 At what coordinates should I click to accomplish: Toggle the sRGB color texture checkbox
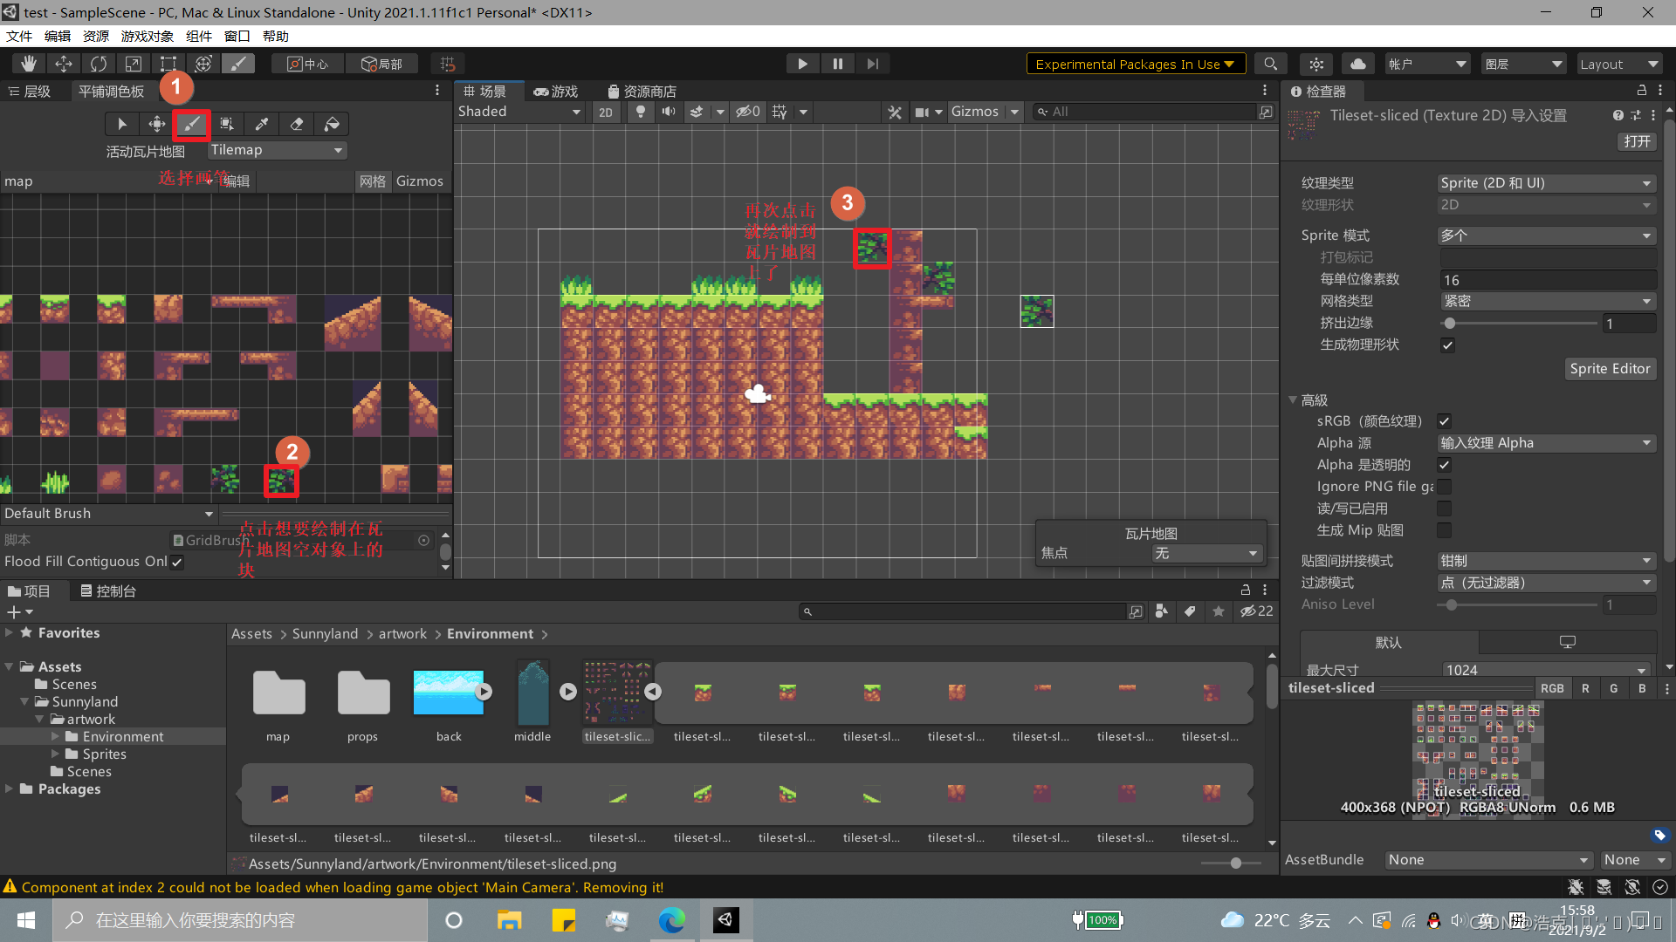click(x=1445, y=421)
